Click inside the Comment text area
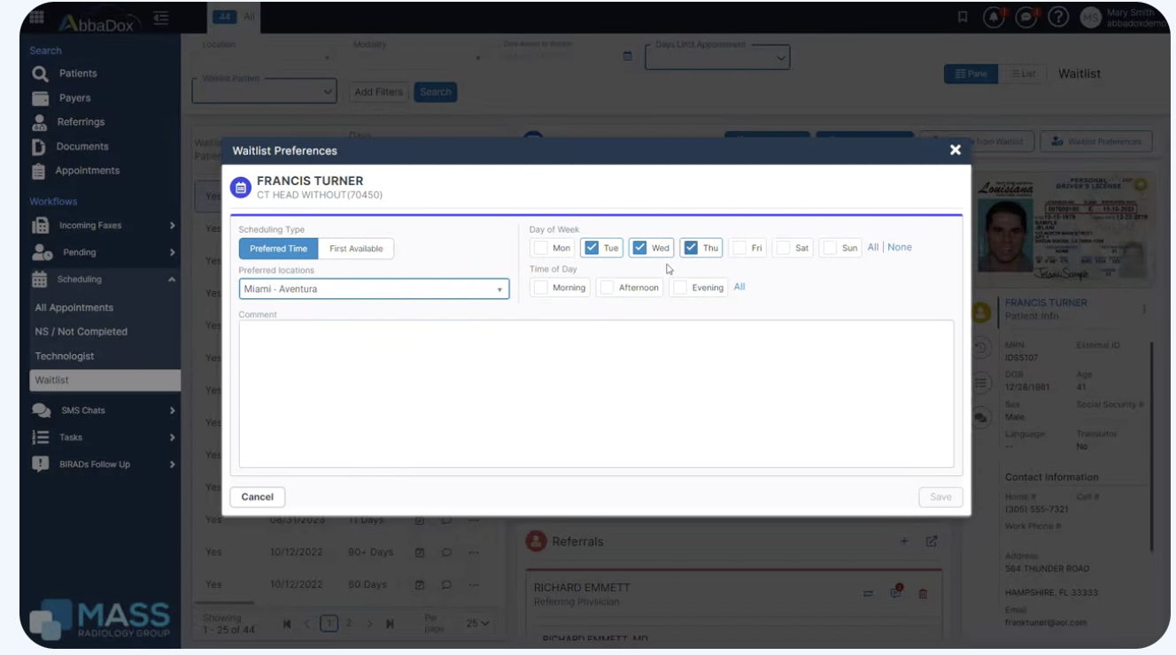Image resolution: width=1176 pixels, height=655 pixels. 596,394
